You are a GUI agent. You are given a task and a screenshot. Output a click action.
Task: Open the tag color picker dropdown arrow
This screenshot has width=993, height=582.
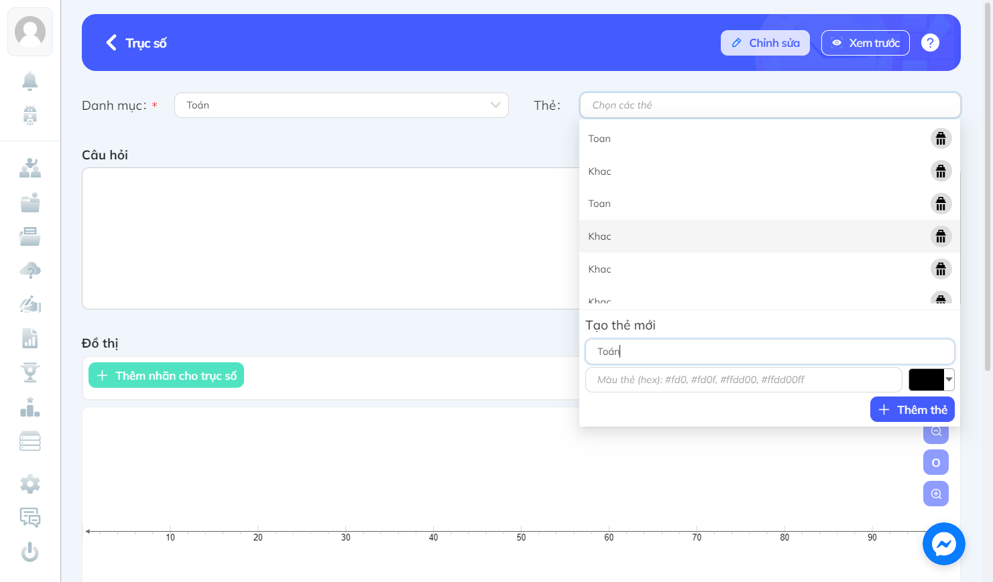tap(949, 380)
